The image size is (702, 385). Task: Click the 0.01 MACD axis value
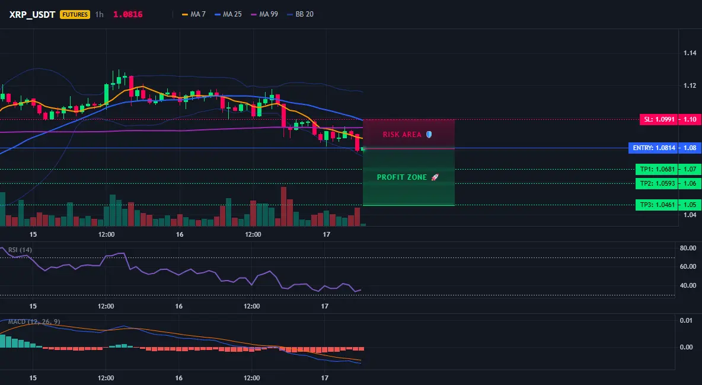click(686, 320)
